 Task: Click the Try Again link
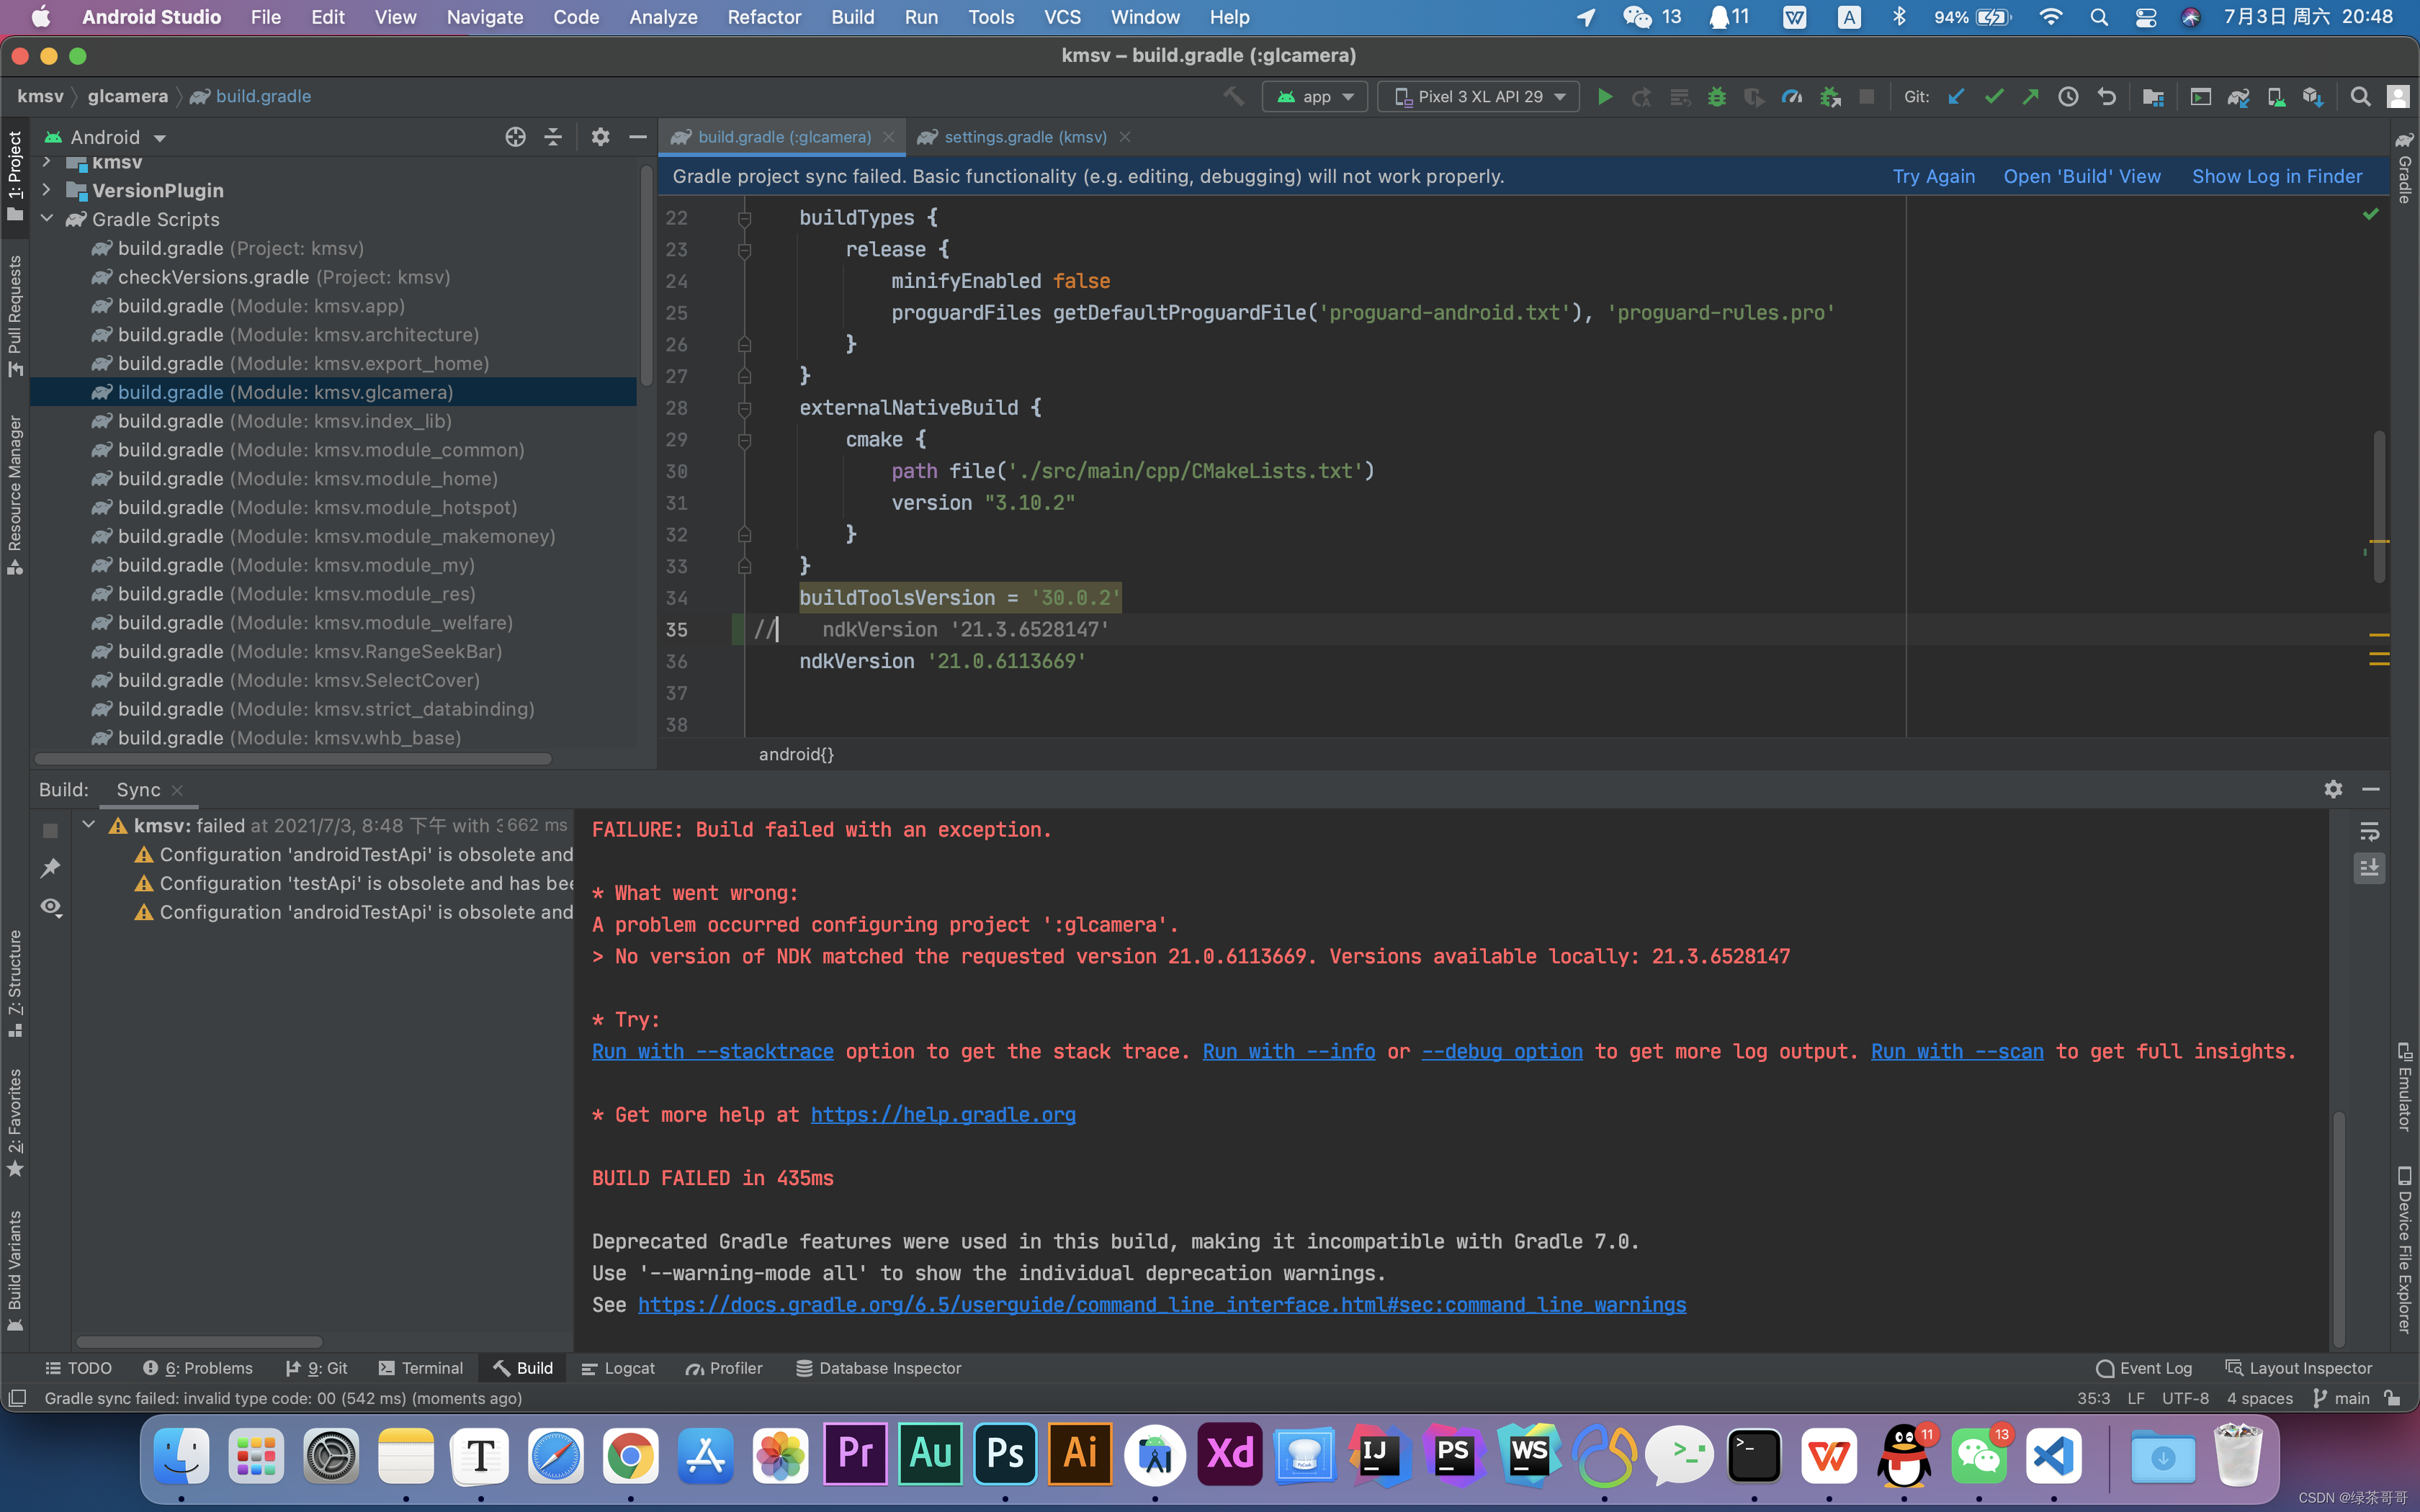tap(1933, 176)
